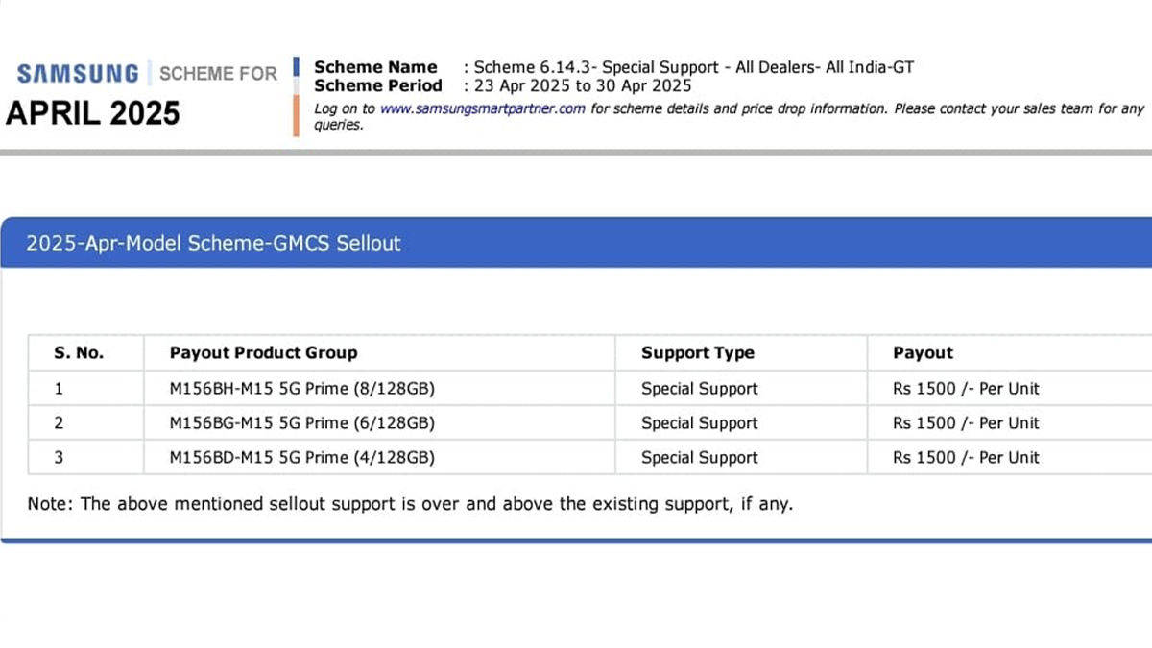Click the Payout Product Group column header
This screenshot has height=648, width=1152.
coord(263,352)
